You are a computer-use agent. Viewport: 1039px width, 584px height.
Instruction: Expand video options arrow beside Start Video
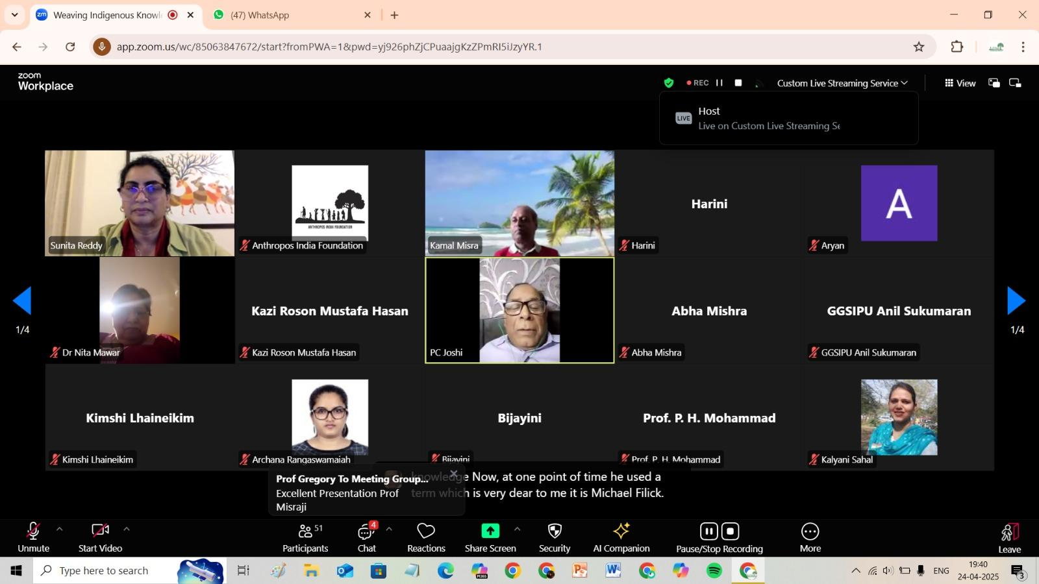[127, 529]
